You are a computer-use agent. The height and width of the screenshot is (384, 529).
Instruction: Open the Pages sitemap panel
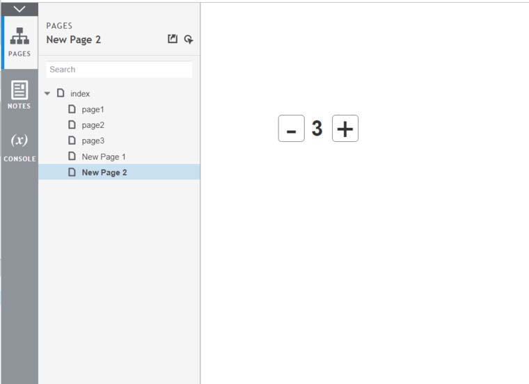coord(19,42)
